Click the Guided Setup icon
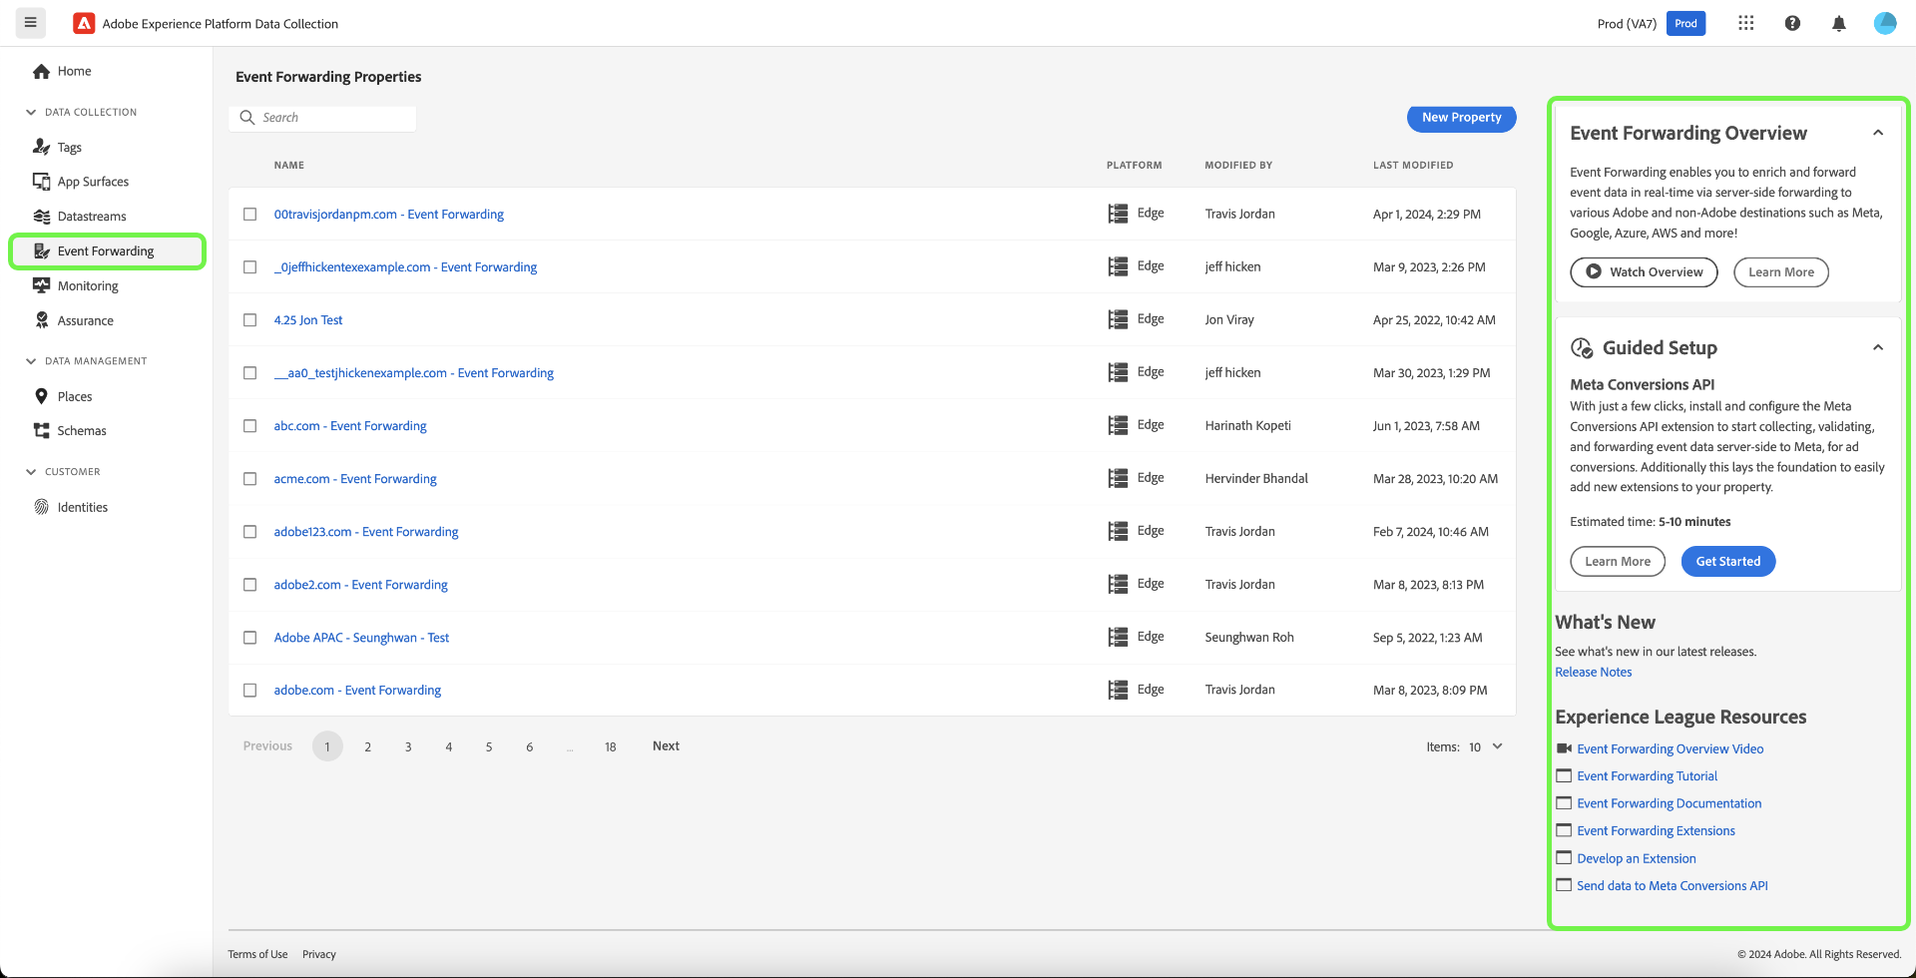Image resolution: width=1916 pixels, height=978 pixels. point(1582,348)
